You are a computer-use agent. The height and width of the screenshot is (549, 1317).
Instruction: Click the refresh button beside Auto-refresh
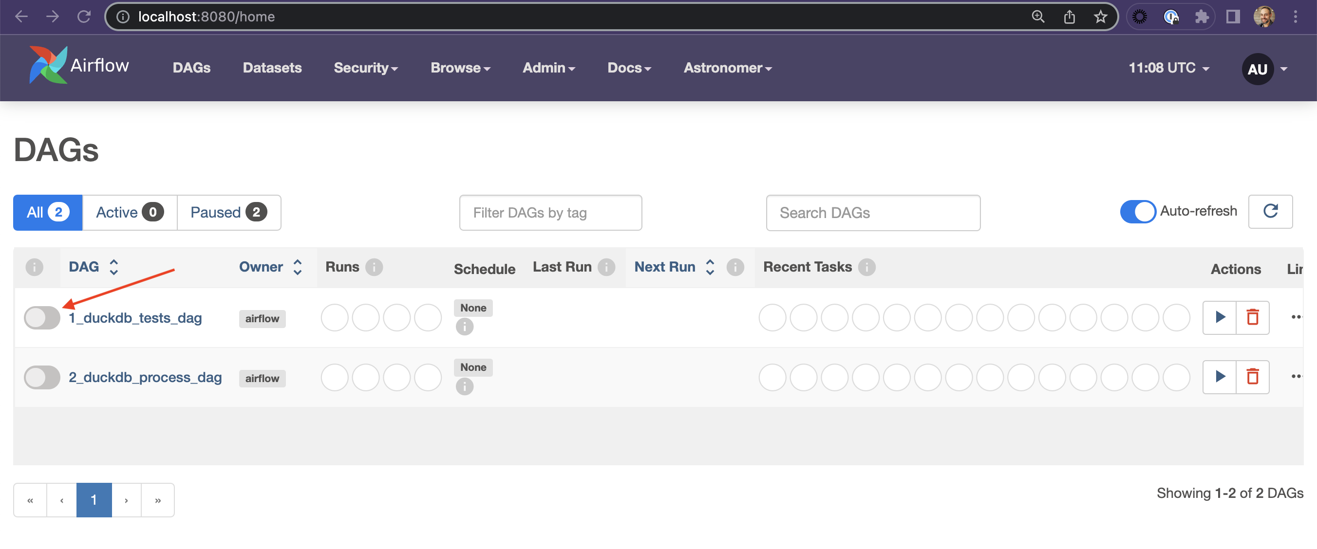click(x=1270, y=211)
